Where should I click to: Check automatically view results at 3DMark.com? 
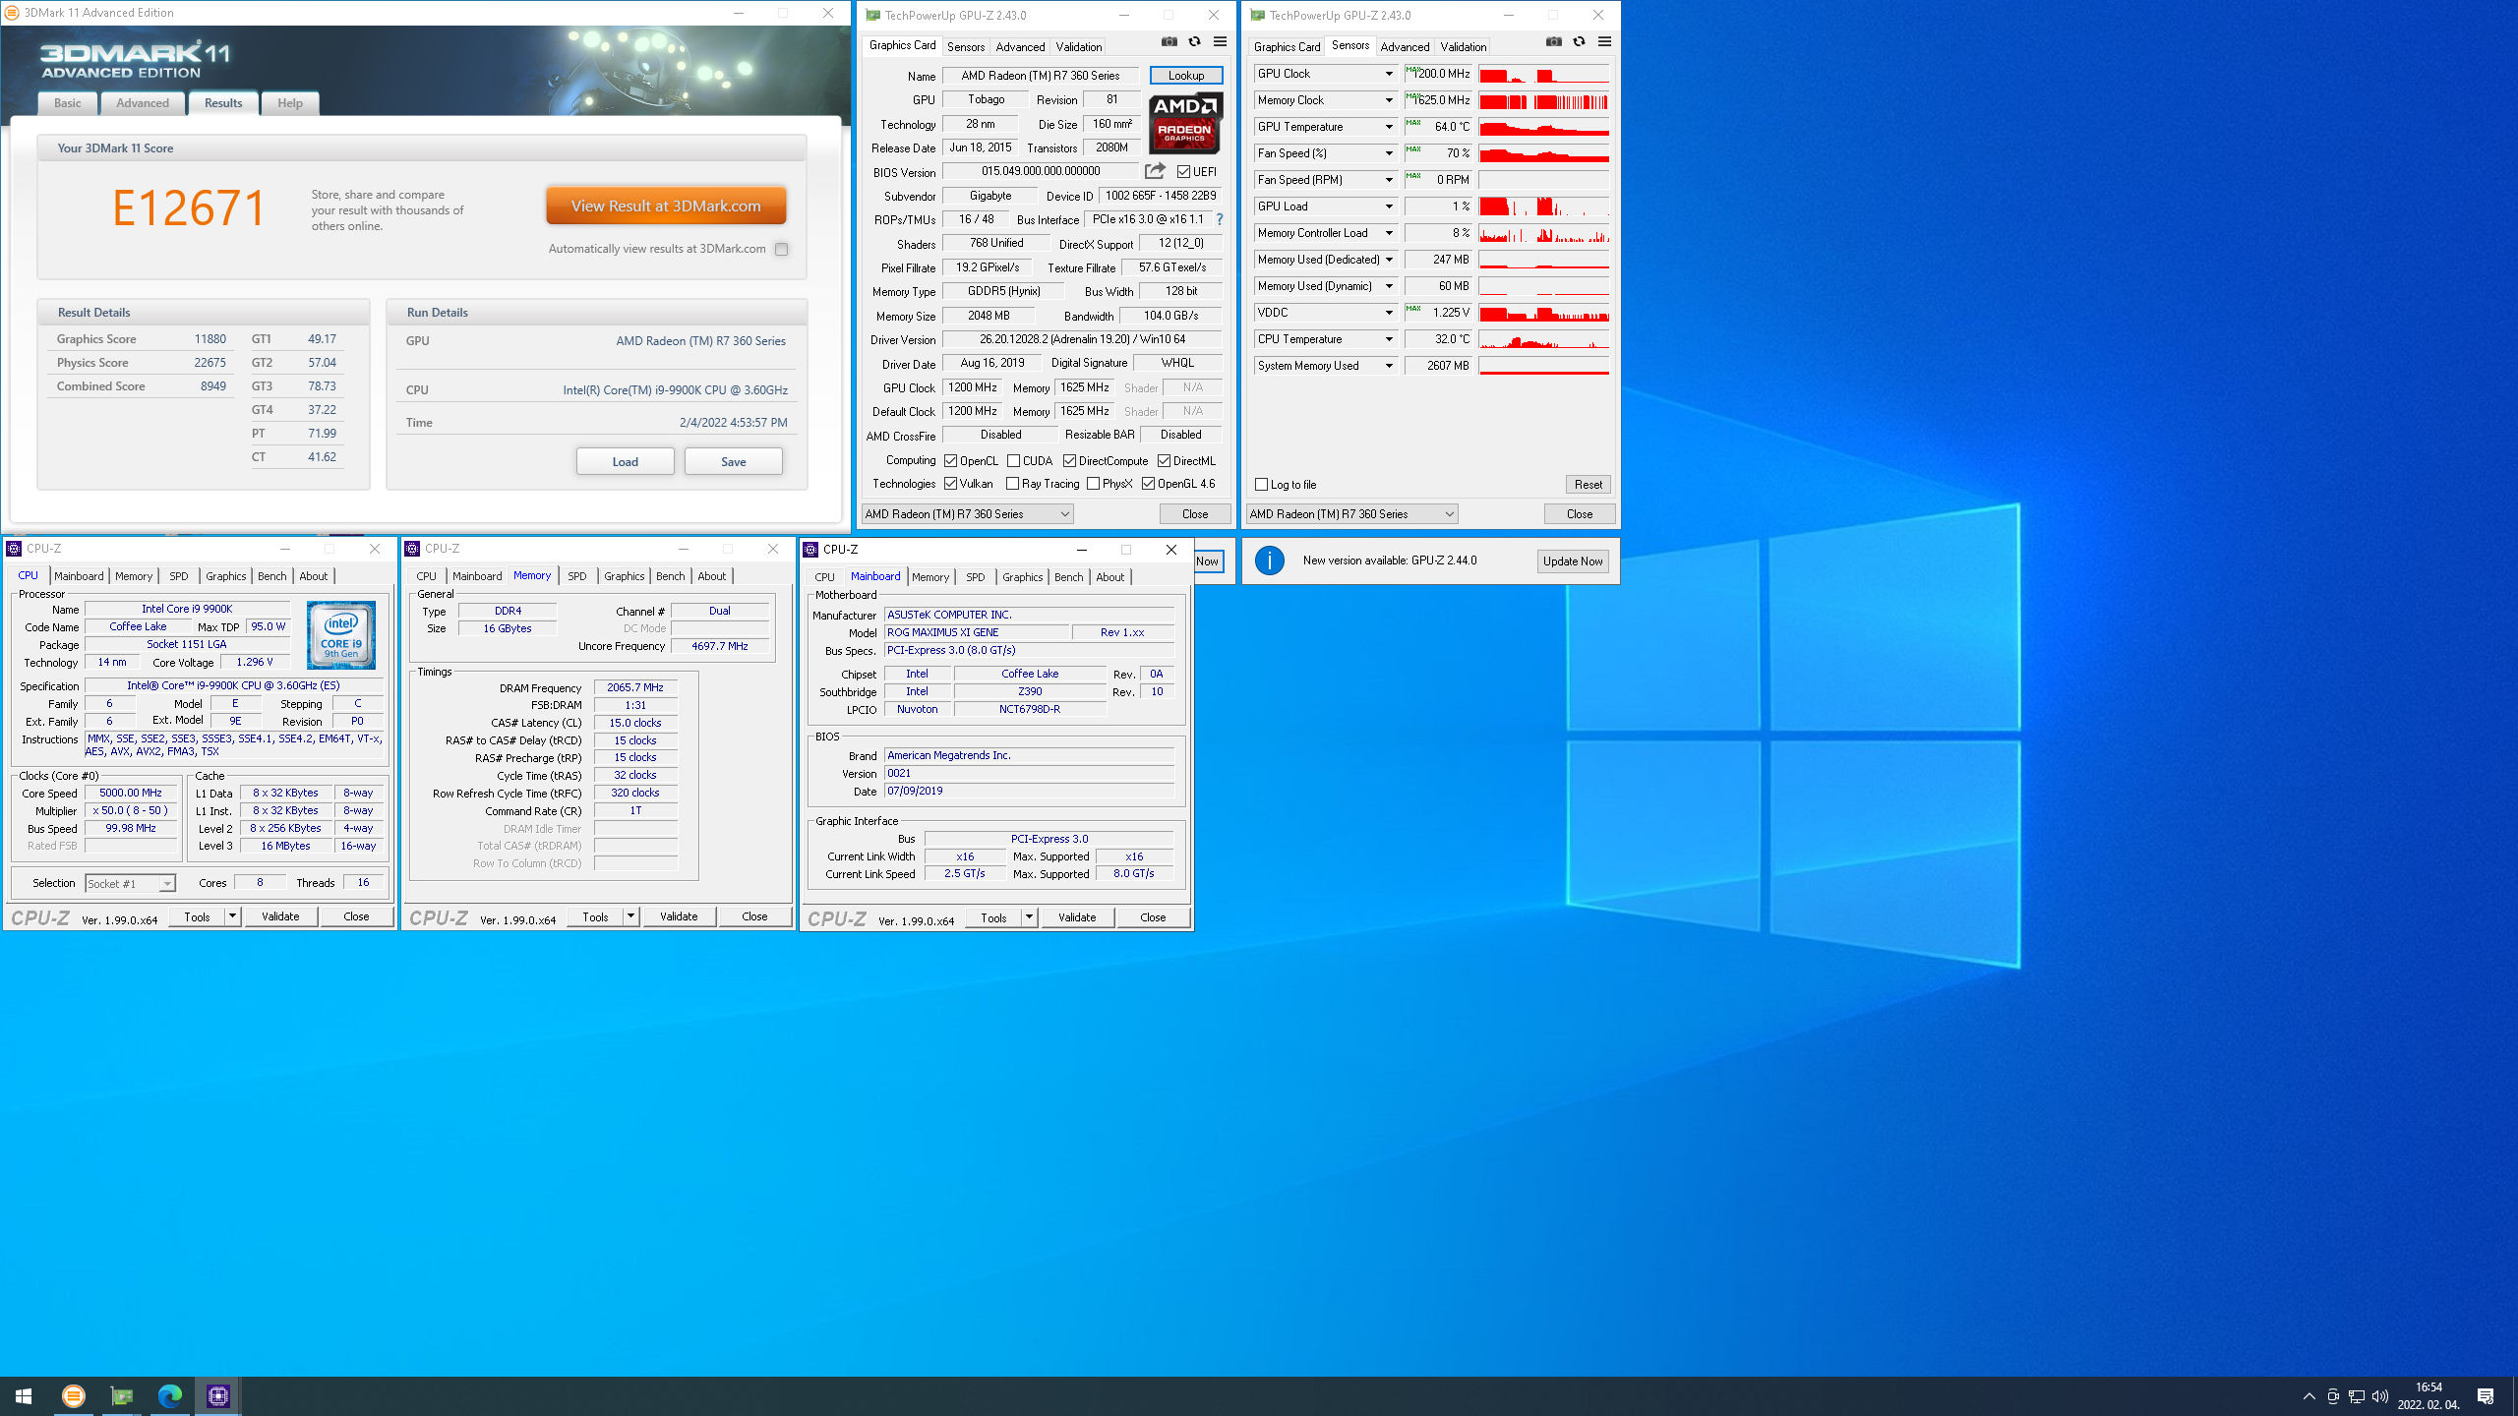coord(781,249)
